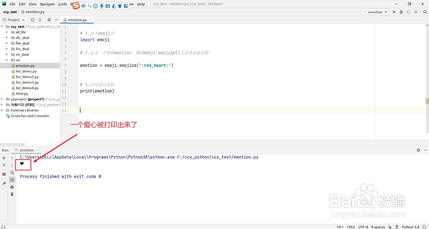The height and width of the screenshot is (229, 429).
Task: Print the console output icon
Action: pyautogui.click(x=12, y=187)
